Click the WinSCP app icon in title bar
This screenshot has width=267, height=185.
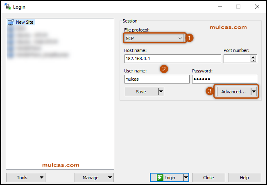pos(7,7)
